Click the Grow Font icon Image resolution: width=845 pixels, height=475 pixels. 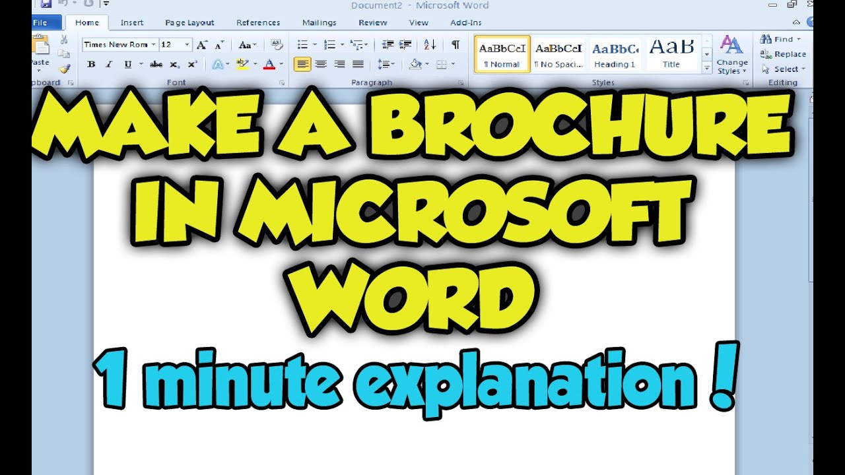(x=202, y=45)
